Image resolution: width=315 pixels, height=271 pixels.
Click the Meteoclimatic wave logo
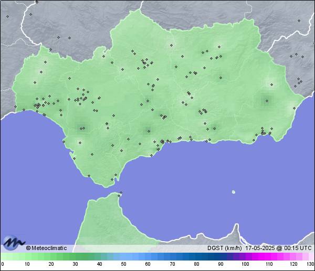pos(14,243)
